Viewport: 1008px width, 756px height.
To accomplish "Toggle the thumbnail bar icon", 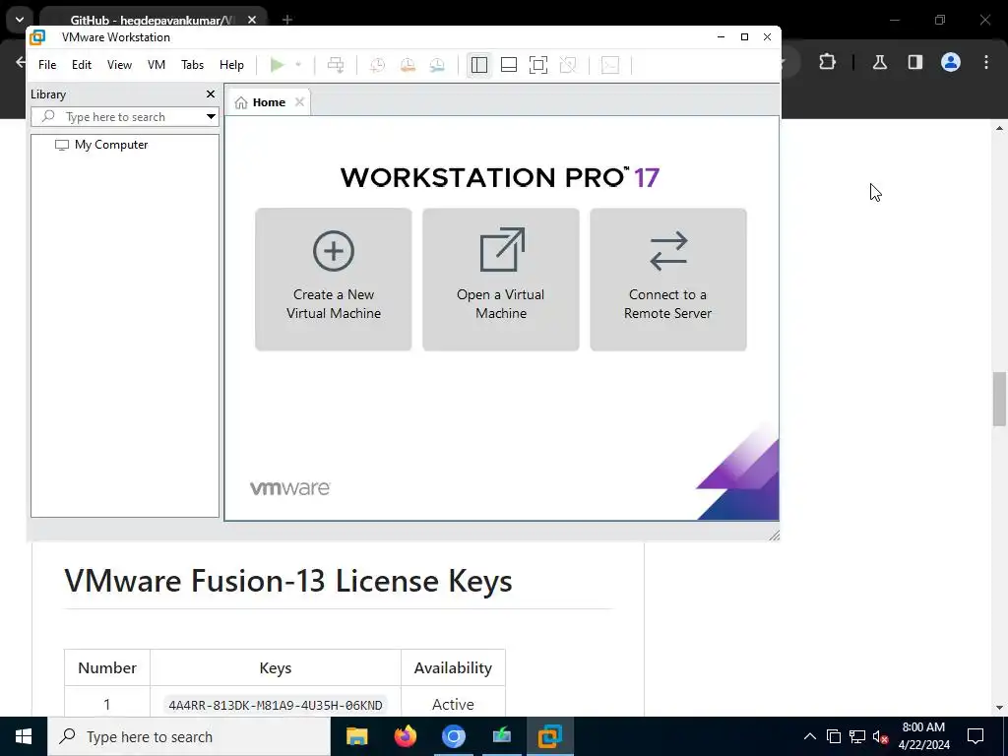I will 509,65.
